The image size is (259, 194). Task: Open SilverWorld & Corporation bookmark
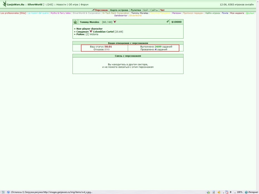[87, 13]
